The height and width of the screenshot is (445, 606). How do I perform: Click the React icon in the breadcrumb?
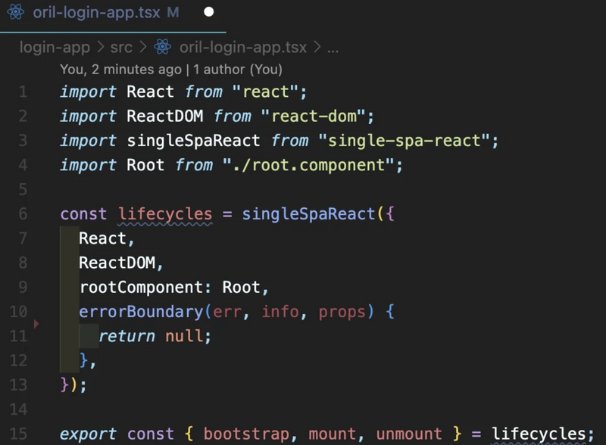162,47
